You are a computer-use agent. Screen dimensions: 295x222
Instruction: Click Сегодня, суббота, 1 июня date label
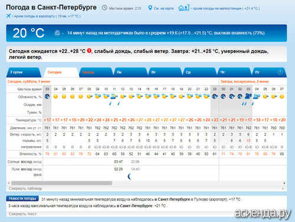[29, 81]
